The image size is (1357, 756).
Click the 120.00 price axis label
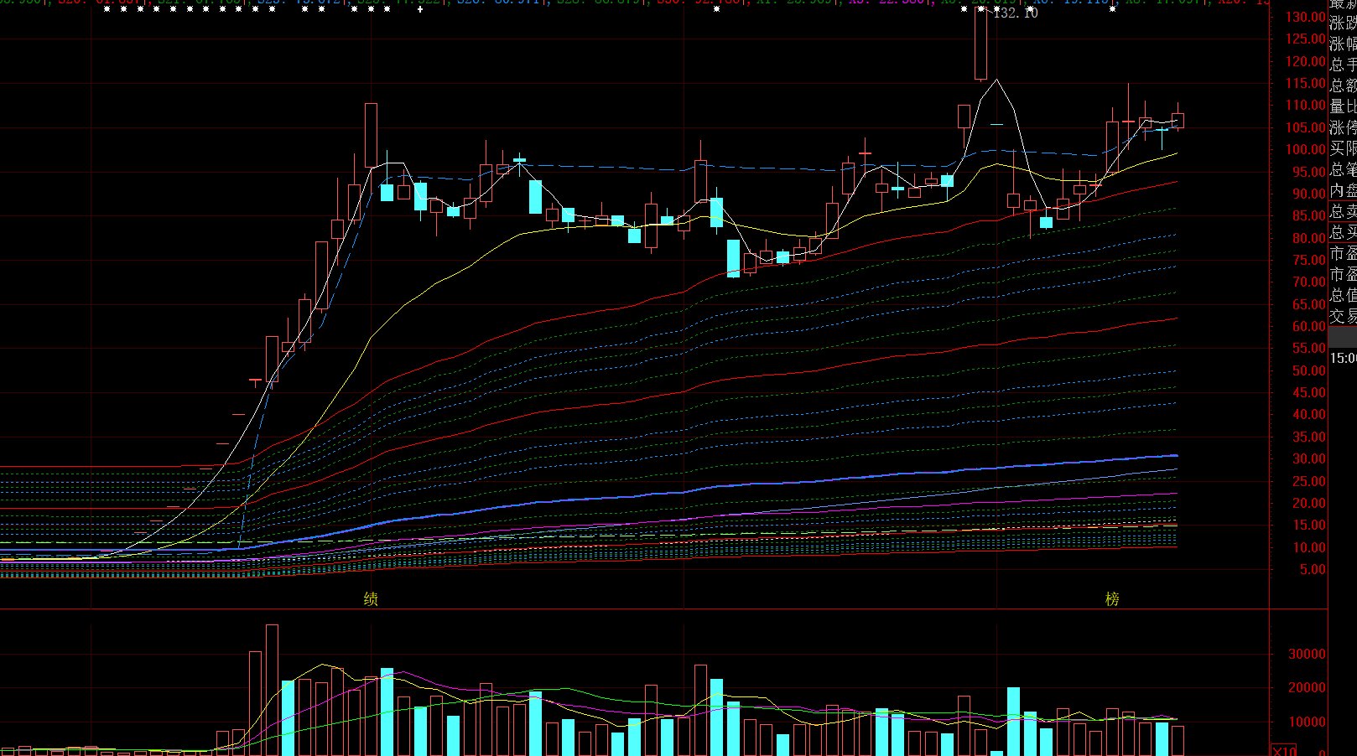pos(1306,61)
